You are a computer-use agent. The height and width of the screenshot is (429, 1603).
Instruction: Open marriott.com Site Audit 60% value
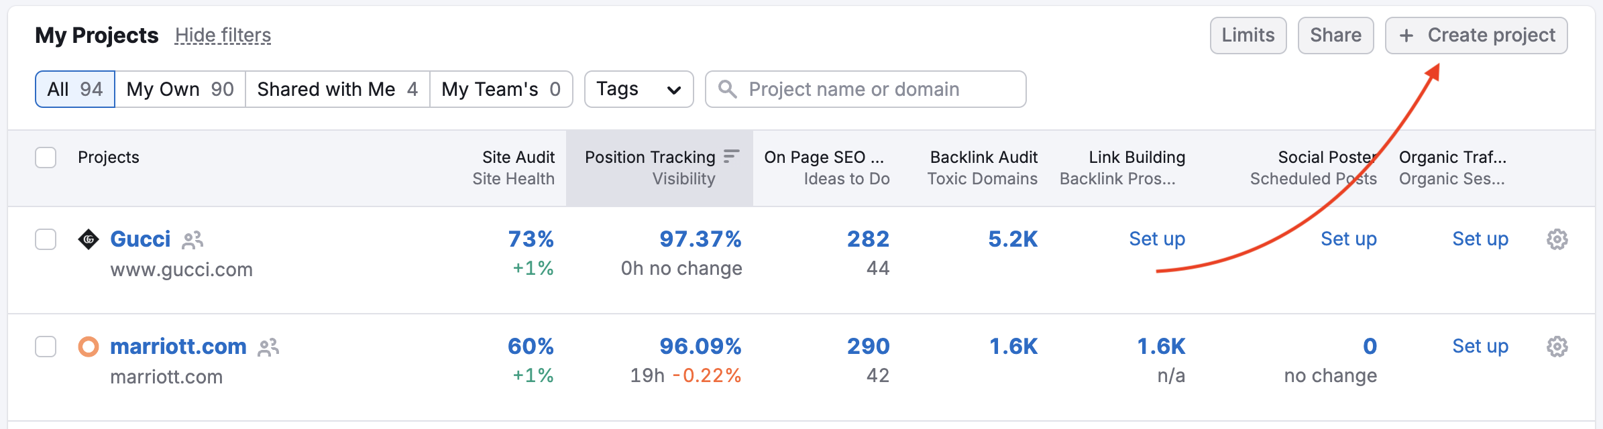click(531, 347)
